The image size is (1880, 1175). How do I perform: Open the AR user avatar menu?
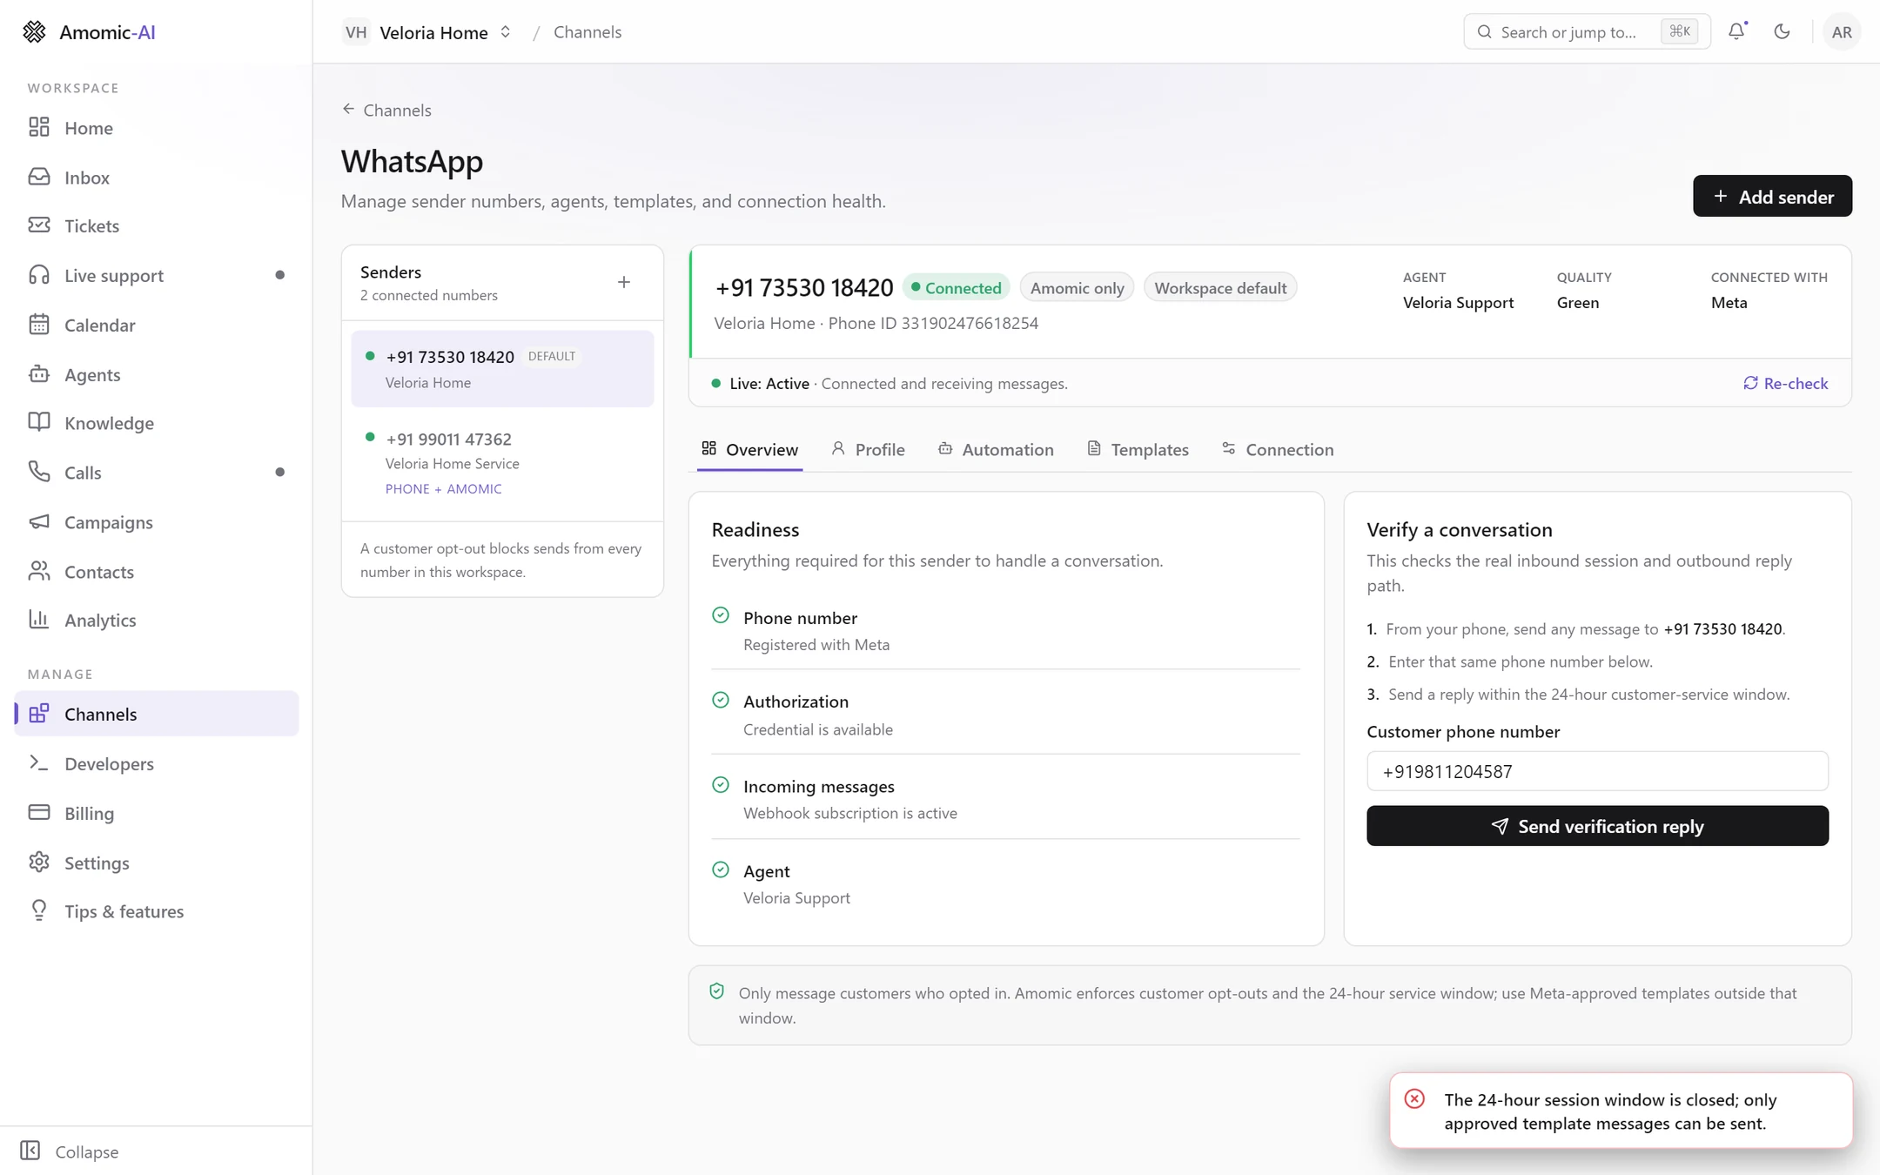click(x=1842, y=32)
